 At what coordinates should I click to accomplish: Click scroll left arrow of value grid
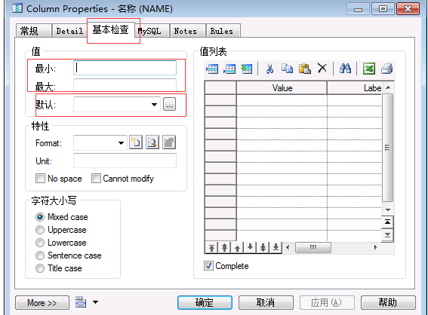click(288, 248)
